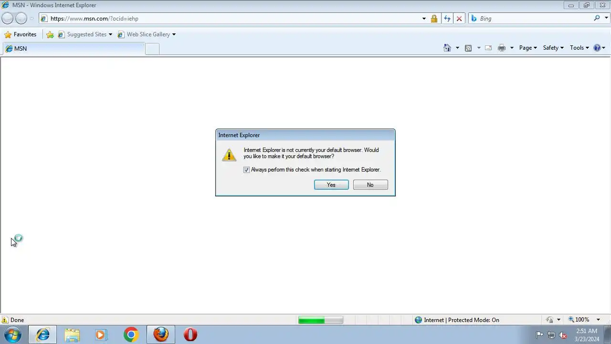Screen dimensions: 611x344
Task: Launch Opera from the taskbar
Action: point(190,334)
